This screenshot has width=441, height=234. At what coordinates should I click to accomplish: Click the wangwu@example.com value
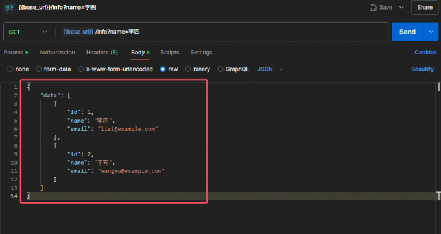point(131,171)
